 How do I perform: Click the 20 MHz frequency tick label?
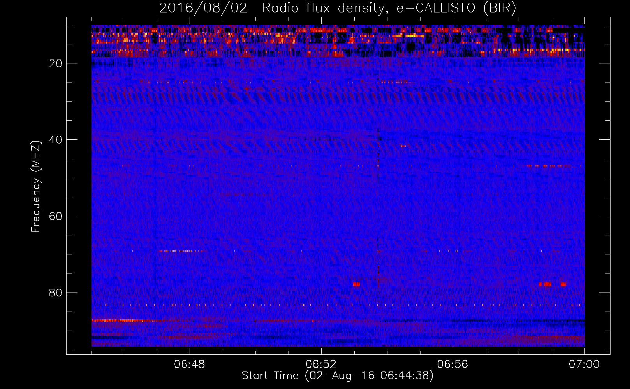(x=56, y=63)
